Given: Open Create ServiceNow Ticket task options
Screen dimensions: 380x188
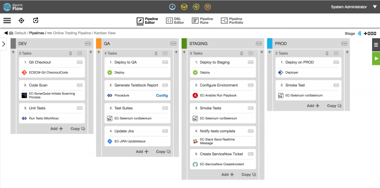Looking at the screenshot, I should coord(250,154).
